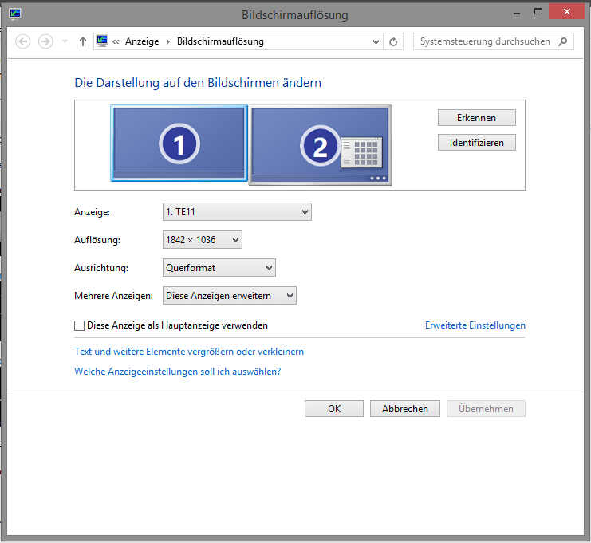Open Erweiterte Einstellungen link
Image resolution: width=591 pixels, height=543 pixels.
[475, 325]
